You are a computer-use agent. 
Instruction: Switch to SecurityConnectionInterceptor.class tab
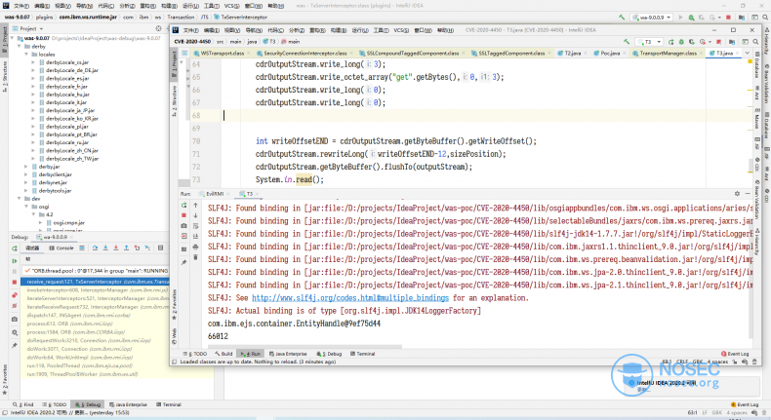(304, 53)
